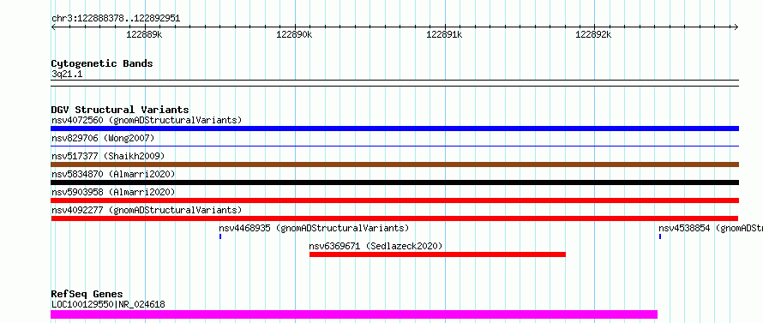This screenshot has width=763, height=323.
Task: Click the 122889k ruler tick label
Action: coord(144,35)
